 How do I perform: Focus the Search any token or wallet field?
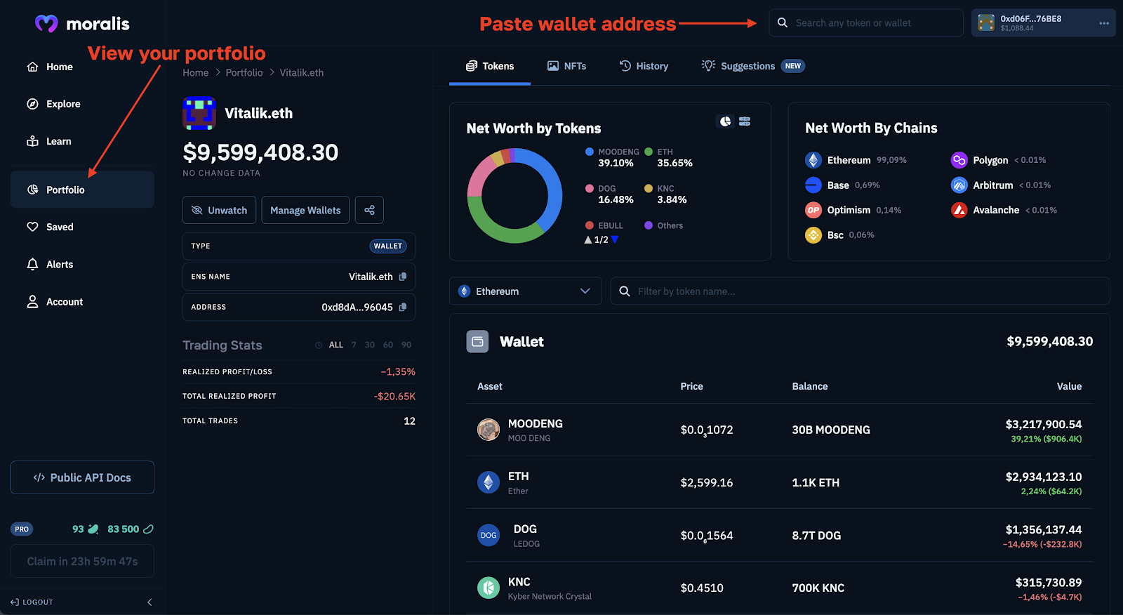pos(866,23)
